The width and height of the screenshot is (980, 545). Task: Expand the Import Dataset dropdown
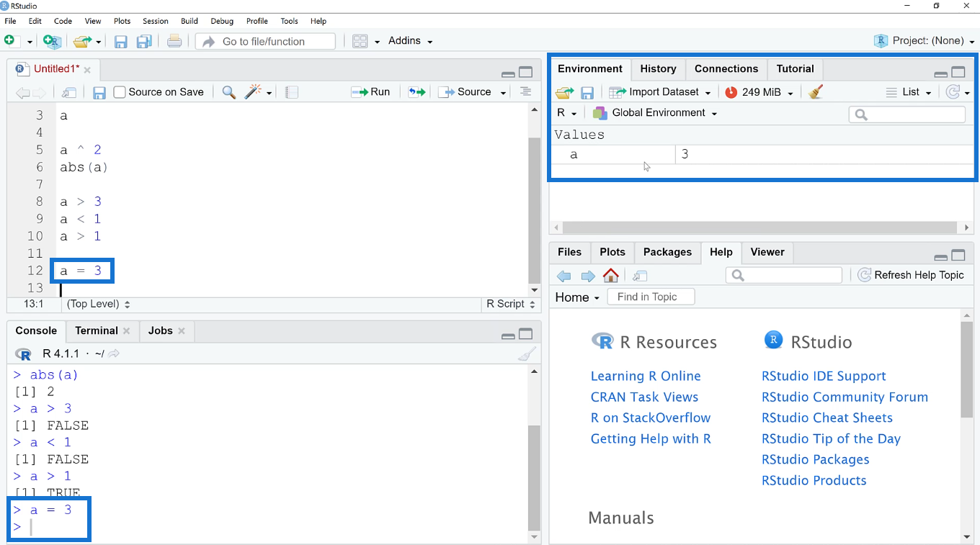point(660,92)
